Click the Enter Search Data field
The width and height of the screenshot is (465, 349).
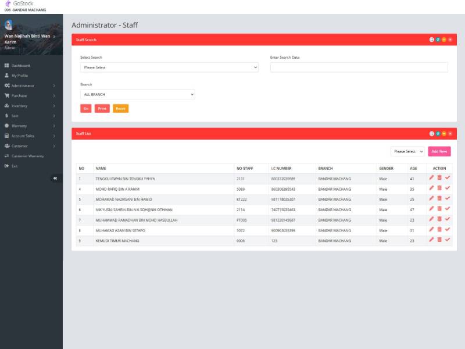359,67
